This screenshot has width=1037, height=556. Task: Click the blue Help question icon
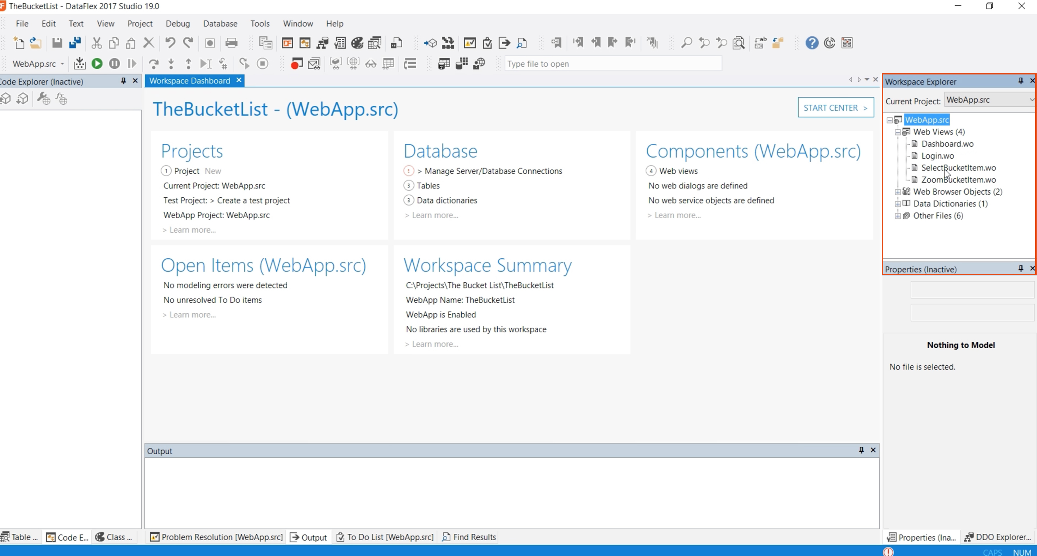pos(812,42)
